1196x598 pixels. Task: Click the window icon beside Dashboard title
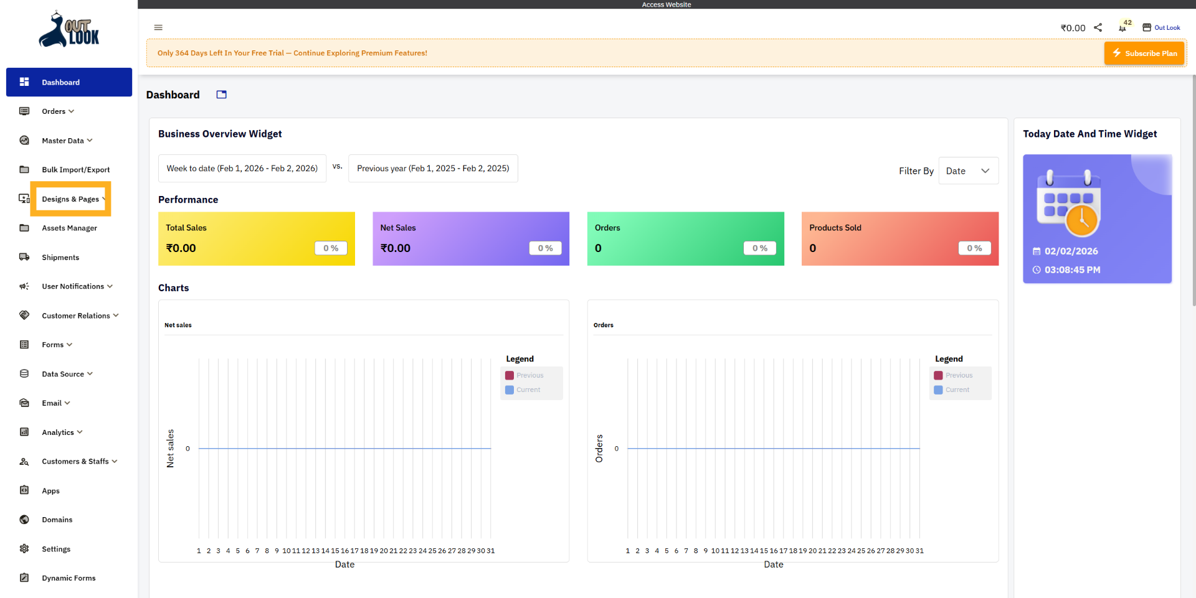[x=221, y=95]
